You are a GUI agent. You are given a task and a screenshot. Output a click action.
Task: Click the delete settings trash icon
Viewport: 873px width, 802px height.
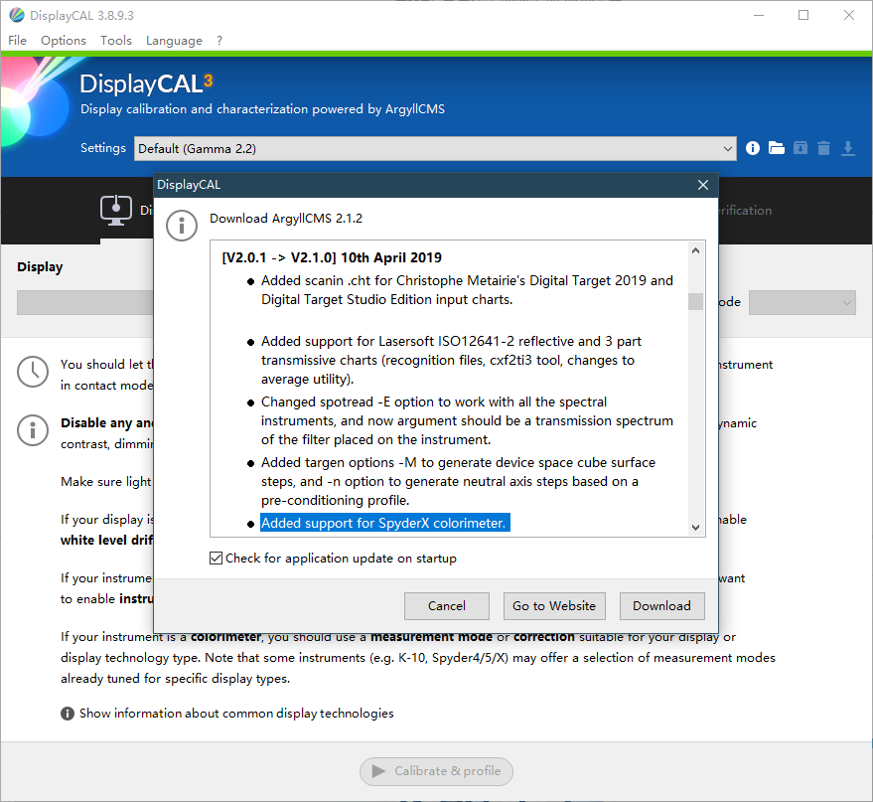[824, 148]
